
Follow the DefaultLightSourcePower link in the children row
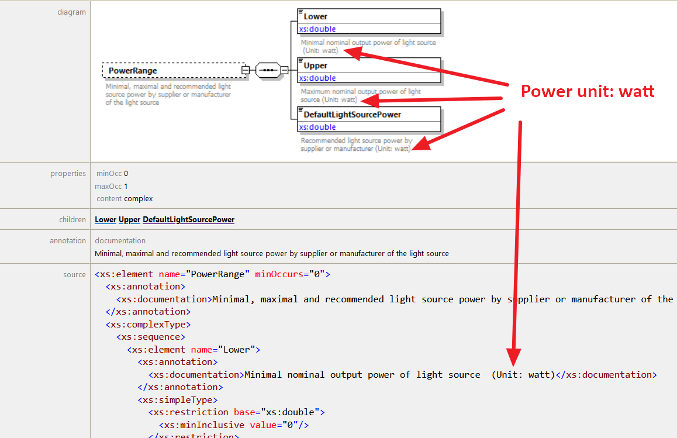(189, 219)
